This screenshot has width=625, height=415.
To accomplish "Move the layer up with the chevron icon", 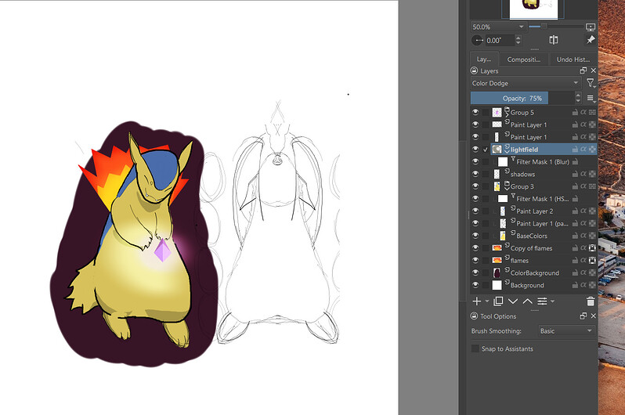I will point(527,301).
